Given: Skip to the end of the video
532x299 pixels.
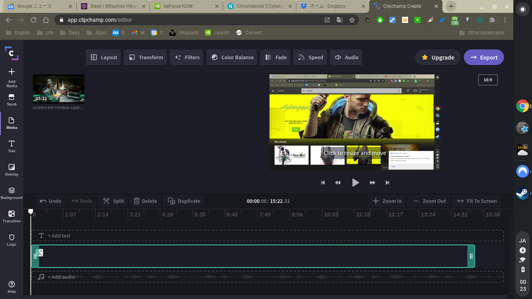Looking at the screenshot, I should point(387,183).
